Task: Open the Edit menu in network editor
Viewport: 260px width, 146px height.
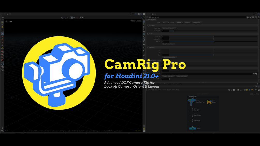Action: [153, 90]
